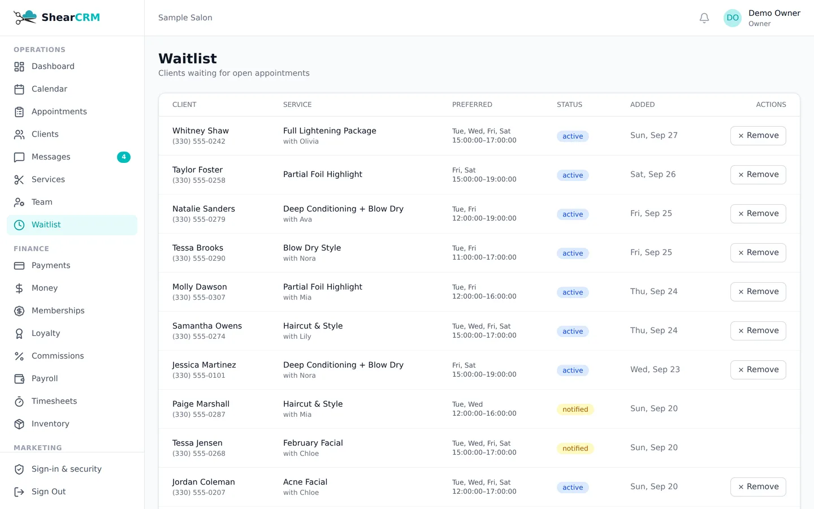This screenshot has width=814, height=509.
Task: Click the Dashboard grid icon
Action: click(19, 67)
